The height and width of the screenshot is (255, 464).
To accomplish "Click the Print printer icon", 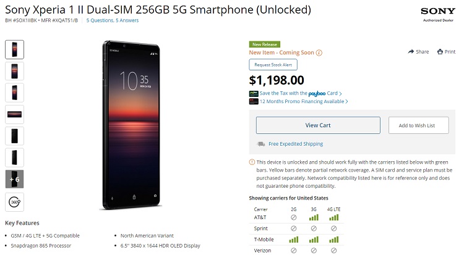I will tap(440, 52).
